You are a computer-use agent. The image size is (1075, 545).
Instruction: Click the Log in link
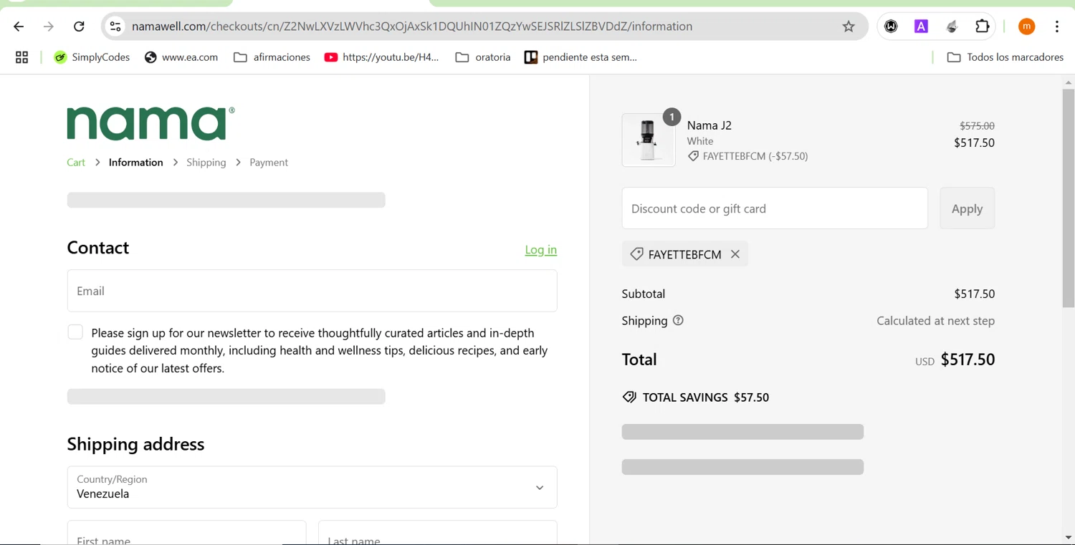pyautogui.click(x=541, y=249)
